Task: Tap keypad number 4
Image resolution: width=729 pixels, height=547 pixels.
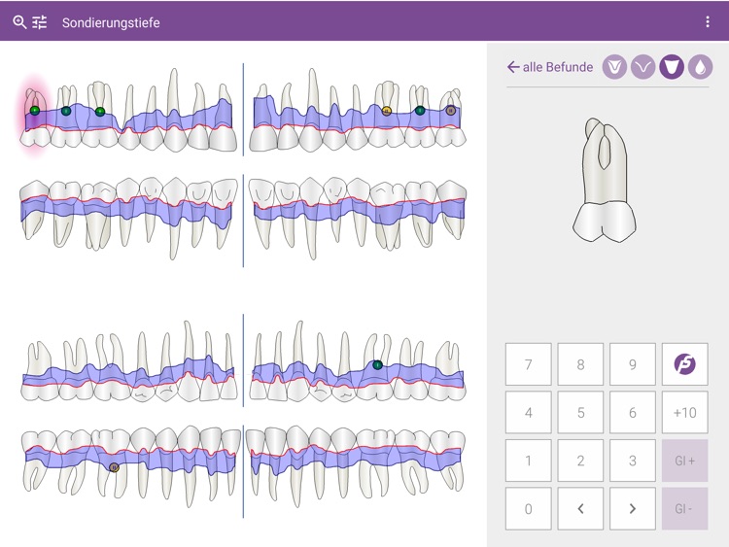Action: click(529, 412)
